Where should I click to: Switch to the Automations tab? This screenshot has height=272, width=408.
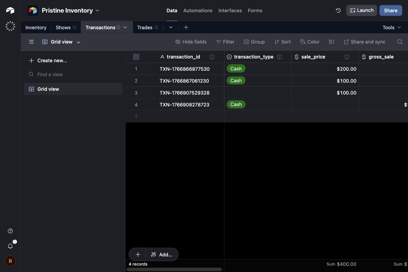pyautogui.click(x=198, y=11)
